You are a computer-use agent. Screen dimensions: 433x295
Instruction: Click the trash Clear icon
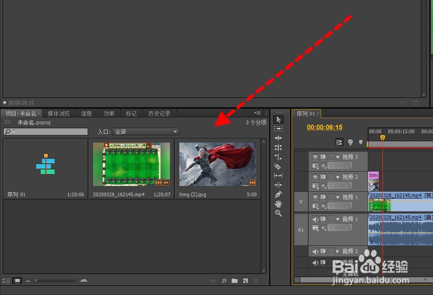click(x=256, y=281)
